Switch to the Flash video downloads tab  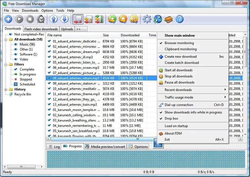tap(41, 29)
